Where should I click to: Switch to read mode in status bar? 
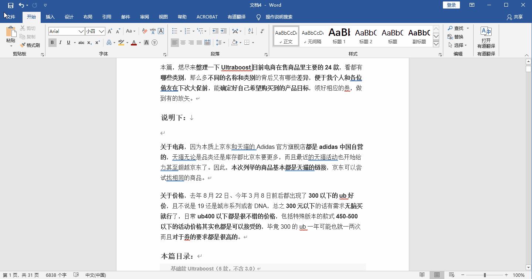(422, 275)
